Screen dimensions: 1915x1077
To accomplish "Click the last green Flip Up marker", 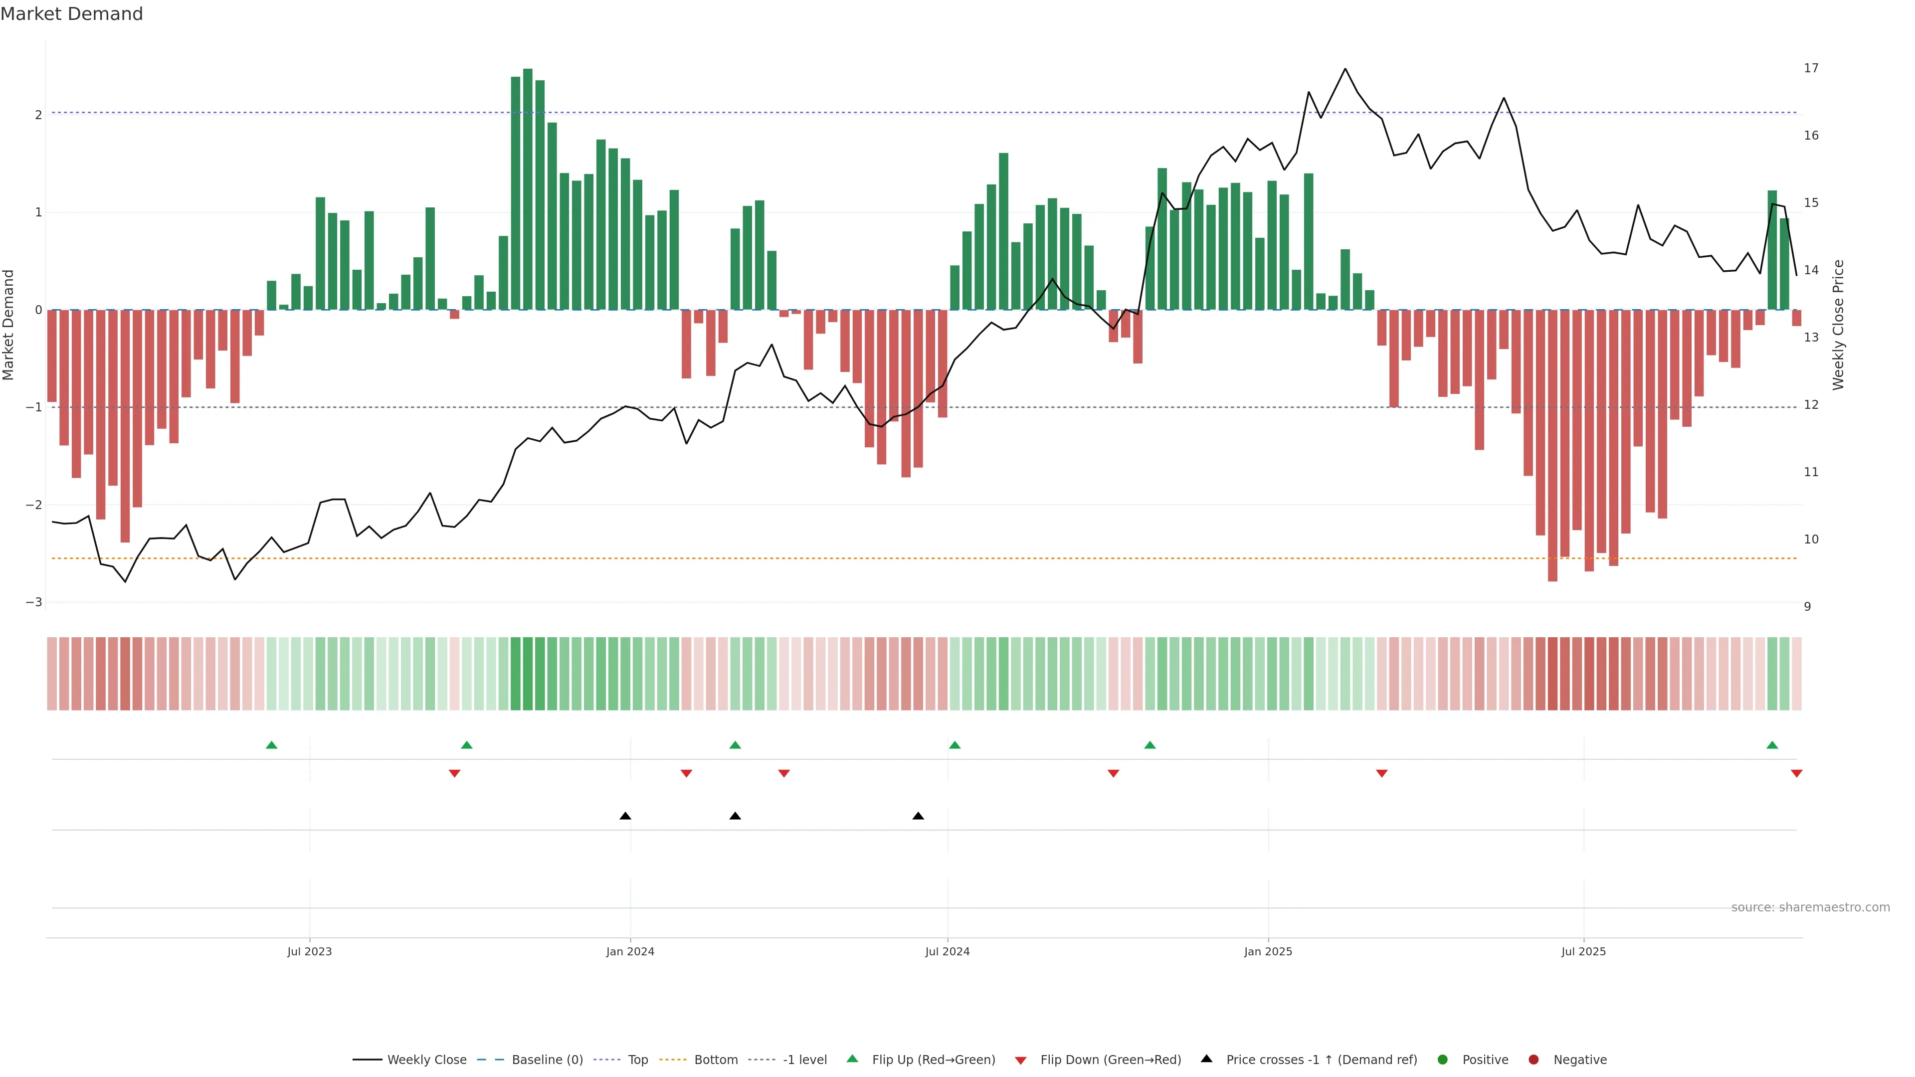I will pos(1772,745).
